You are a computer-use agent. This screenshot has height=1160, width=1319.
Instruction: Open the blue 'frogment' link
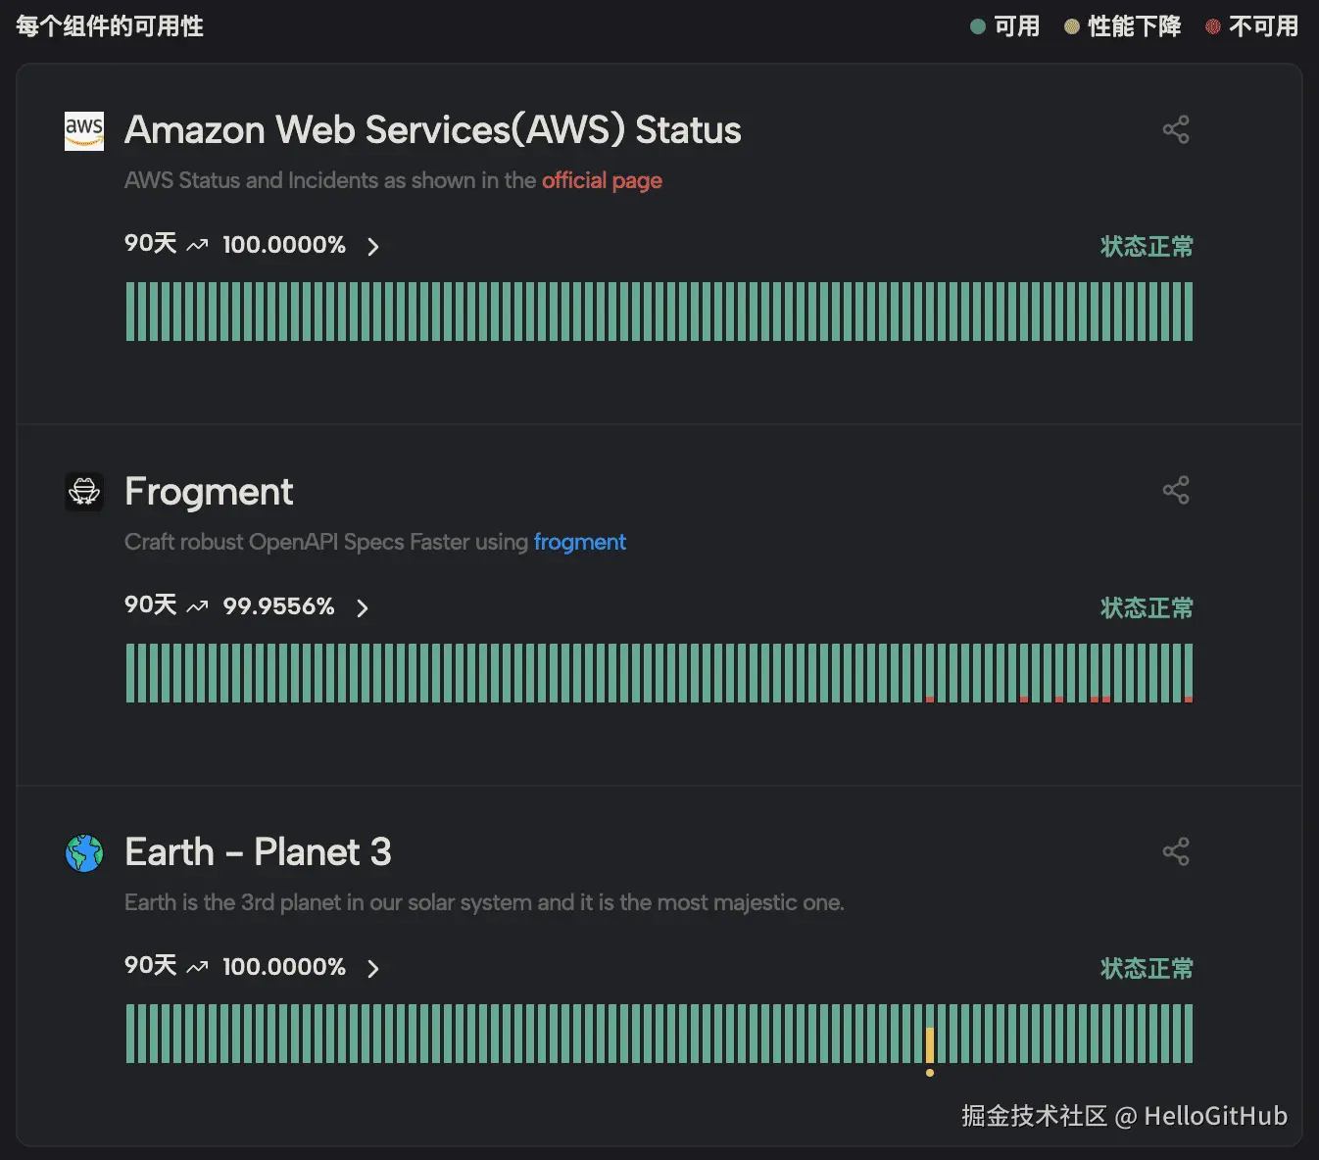pyautogui.click(x=579, y=542)
